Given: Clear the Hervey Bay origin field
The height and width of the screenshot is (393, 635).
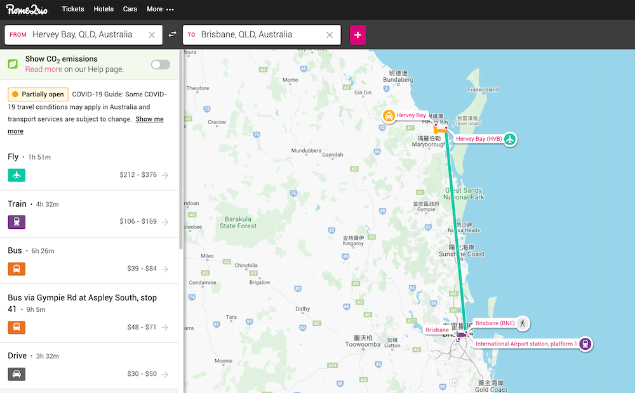Looking at the screenshot, I should (152, 35).
